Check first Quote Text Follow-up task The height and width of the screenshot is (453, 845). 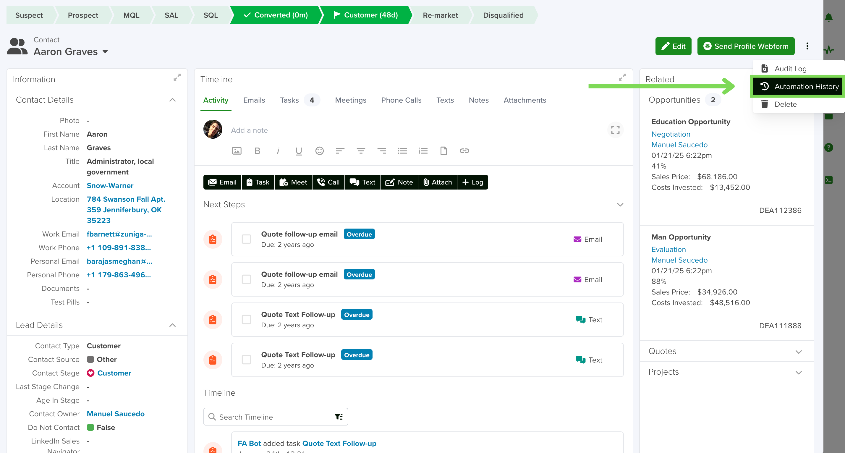pyautogui.click(x=246, y=319)
